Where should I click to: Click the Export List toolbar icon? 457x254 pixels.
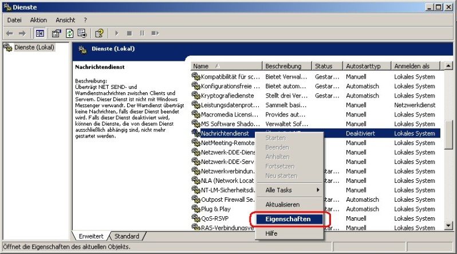(82, 33)
